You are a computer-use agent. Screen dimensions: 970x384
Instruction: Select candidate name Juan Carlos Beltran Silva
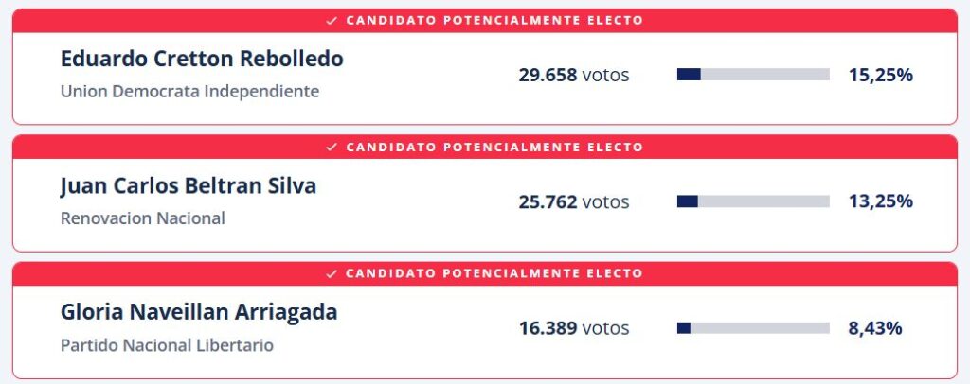coord(189,185)
